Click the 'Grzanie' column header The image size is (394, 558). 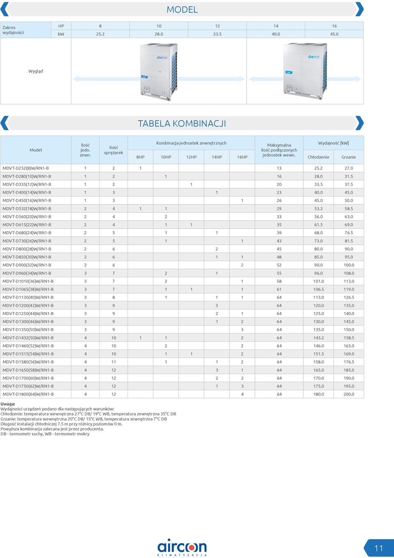click(349, 157)
